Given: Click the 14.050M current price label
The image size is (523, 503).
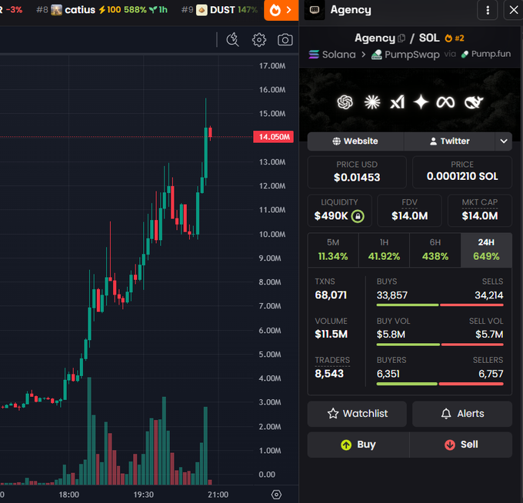Looking at the screenshot, I should tap(273, 137).
